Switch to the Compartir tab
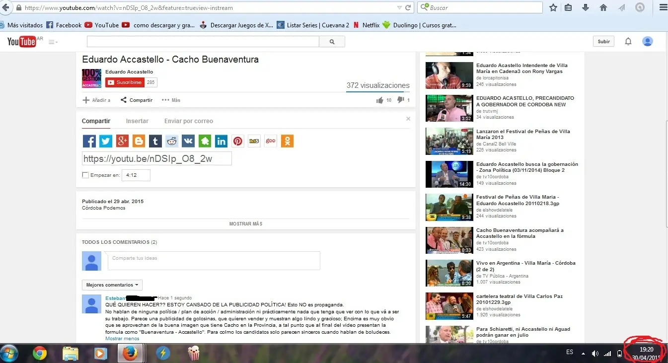This screenshot has width=668, height=363. [x=96, y=121]
